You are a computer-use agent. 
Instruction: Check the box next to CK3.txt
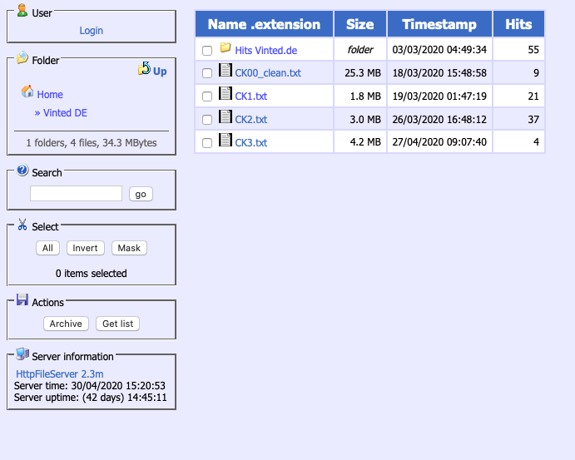[x=207, y=143]
